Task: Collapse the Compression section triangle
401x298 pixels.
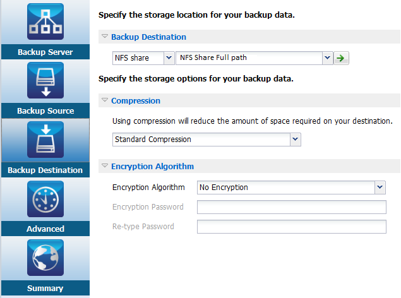Action: 105,100
